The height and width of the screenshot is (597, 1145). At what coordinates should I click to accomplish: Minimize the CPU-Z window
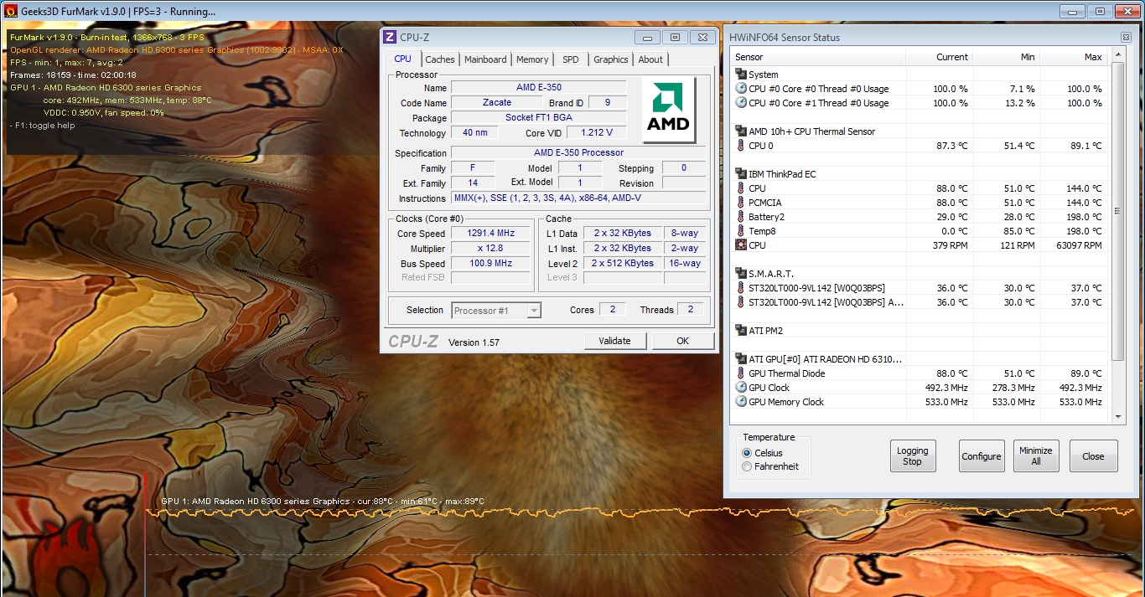tap(646, 37)
